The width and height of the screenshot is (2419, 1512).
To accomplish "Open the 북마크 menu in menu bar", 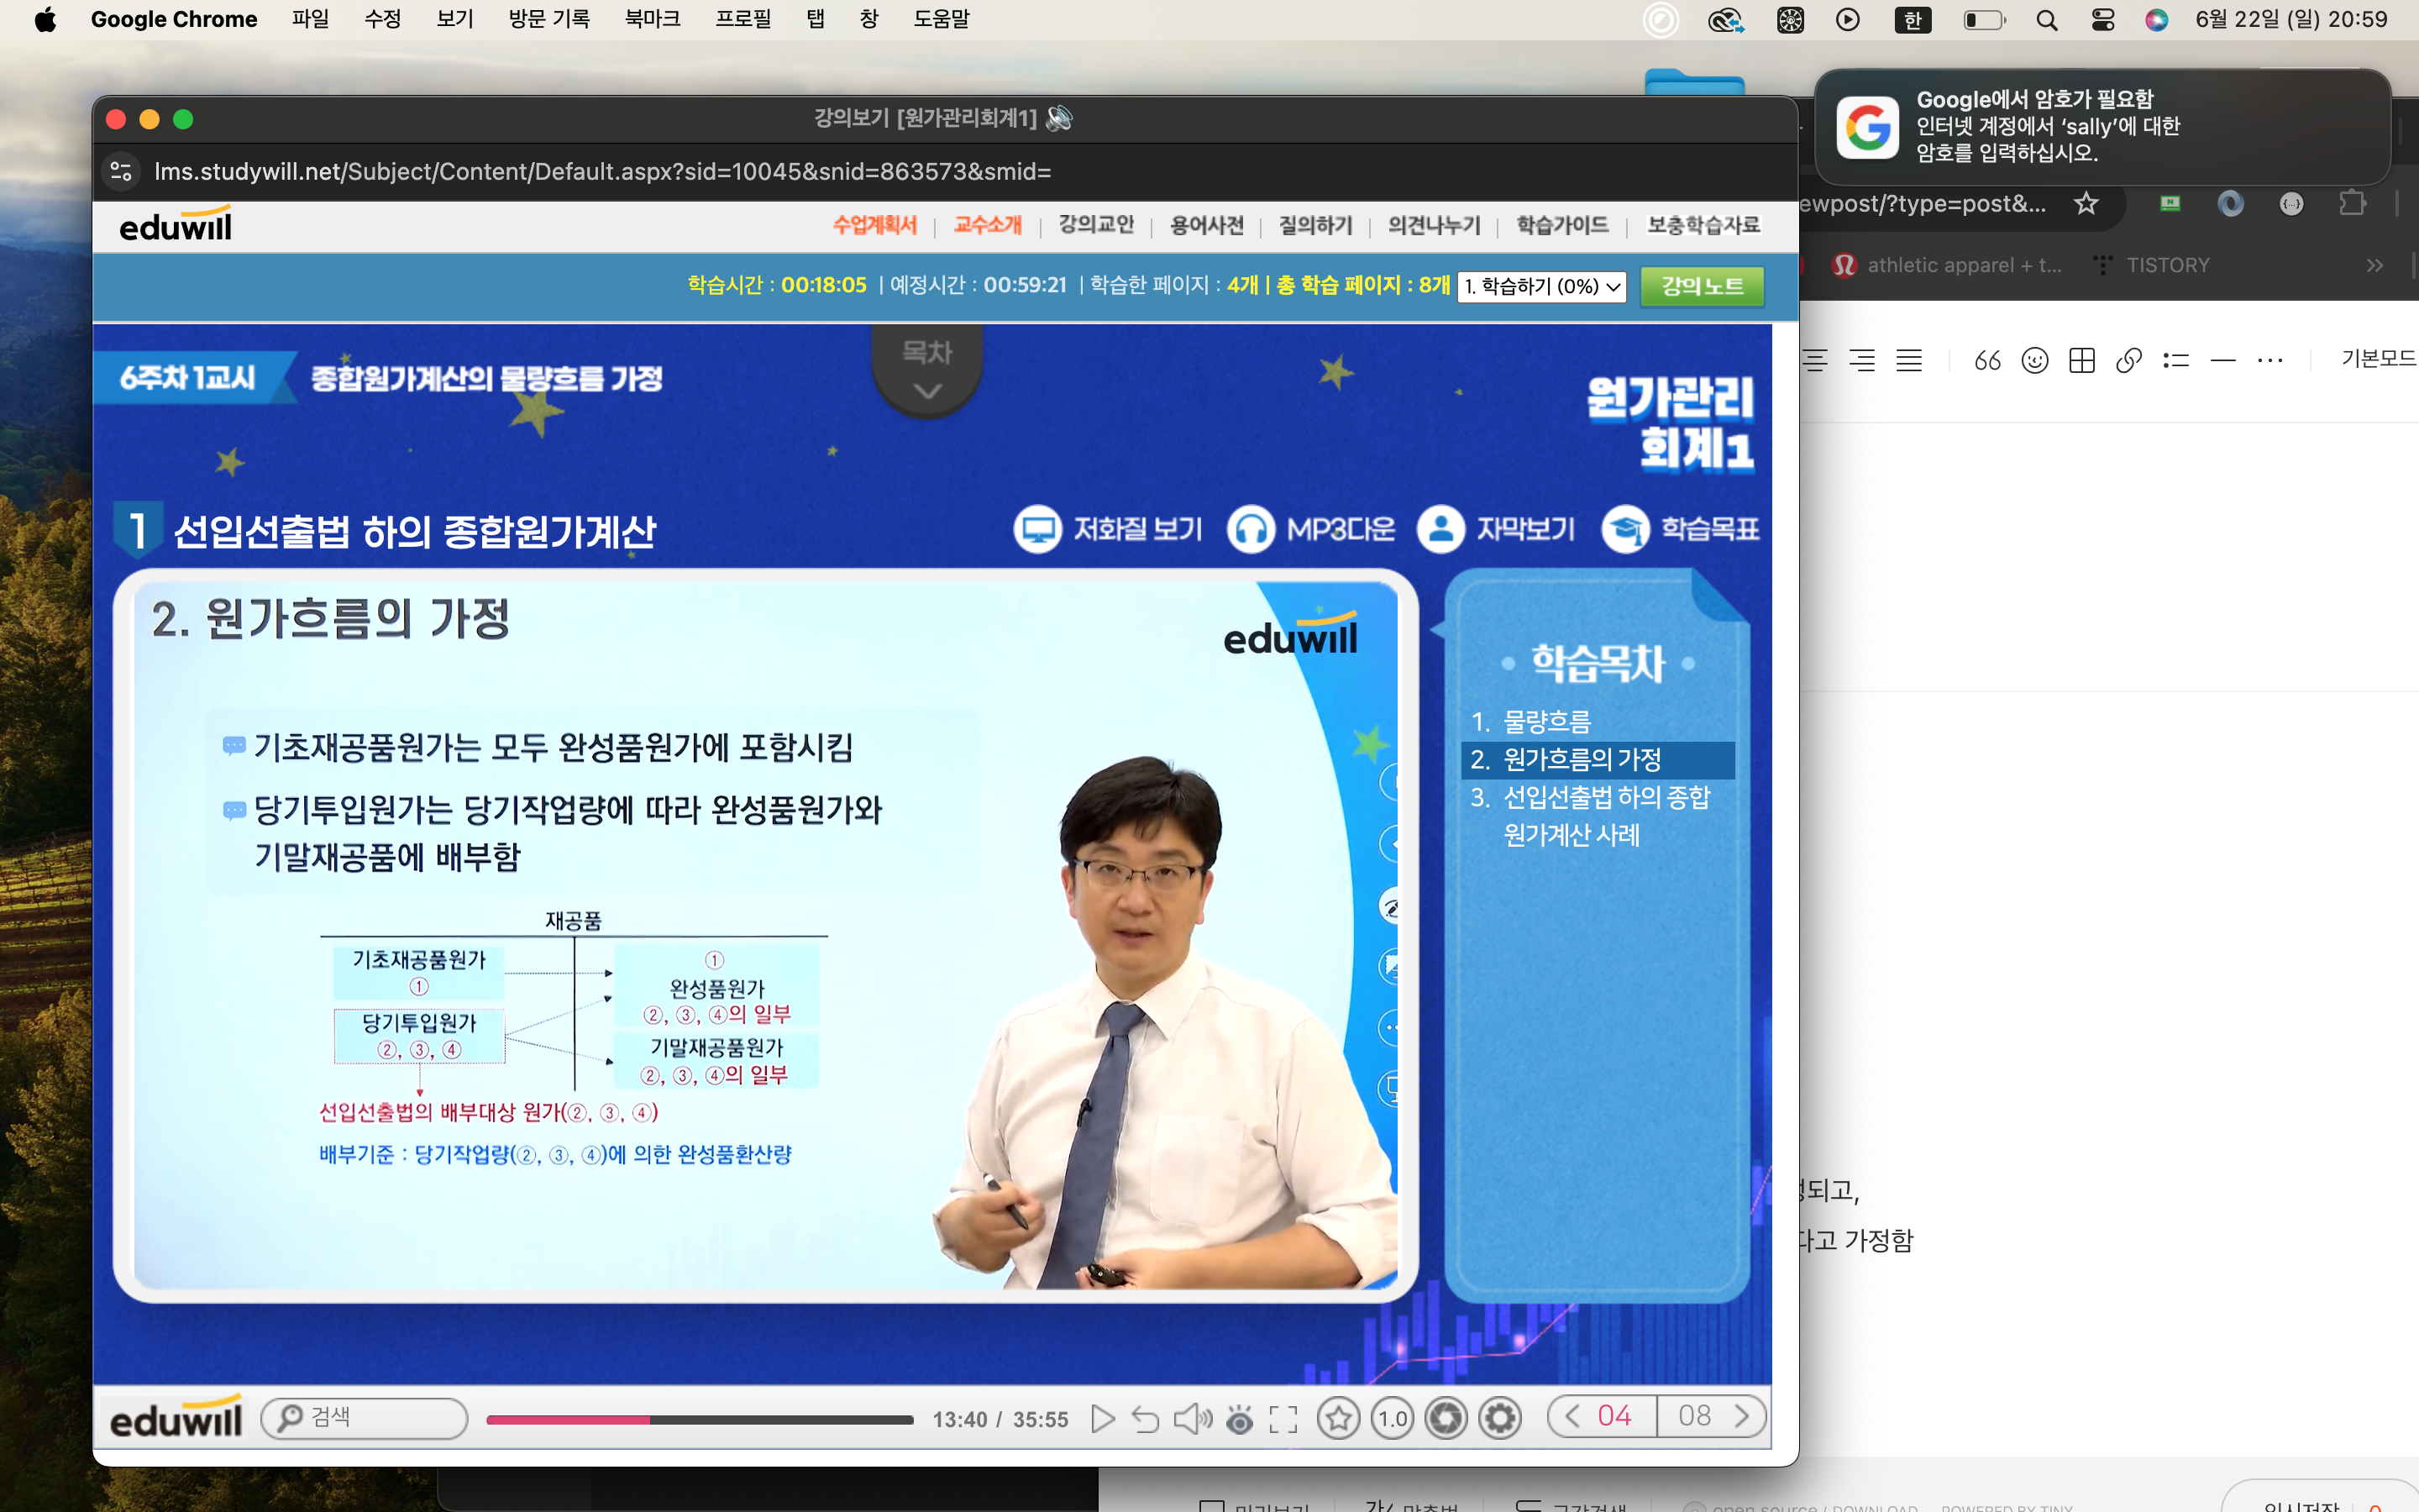I will [652, 19].
